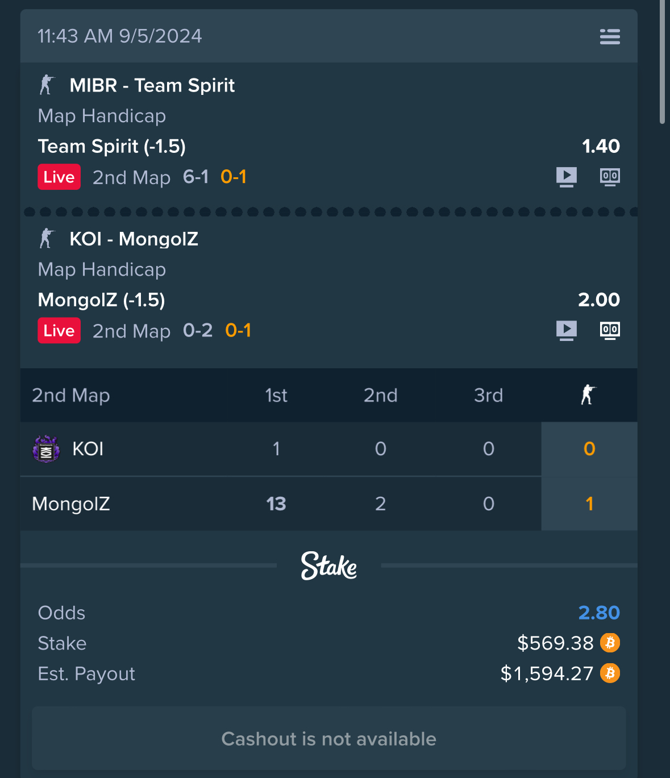Viewport: 670px width, 778px height.
Task: Click the Bitcoin icon next to Stake amount
Action: coord(610,643)
